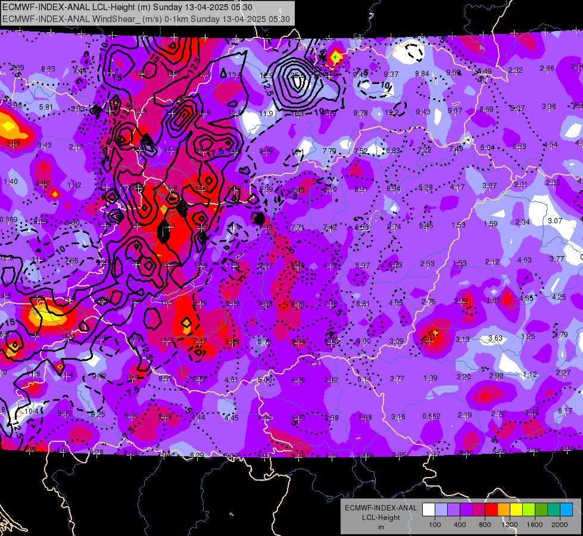Click the value '3.63' on the white patch
This screenshot has width=583, height=536.
click(x=495, y=338)
